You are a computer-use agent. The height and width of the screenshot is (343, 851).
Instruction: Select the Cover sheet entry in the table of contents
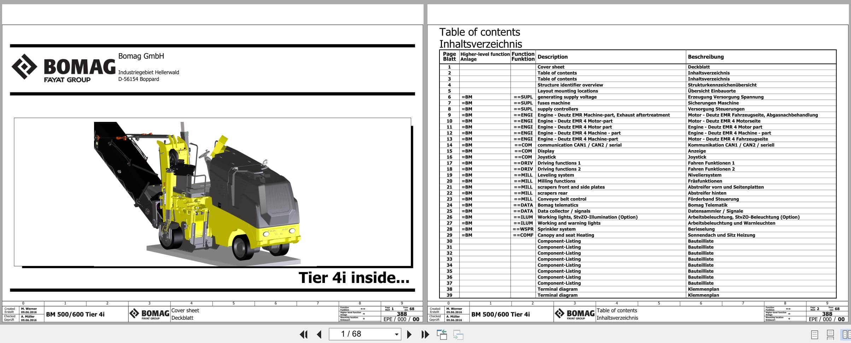[x=552, y=67]
